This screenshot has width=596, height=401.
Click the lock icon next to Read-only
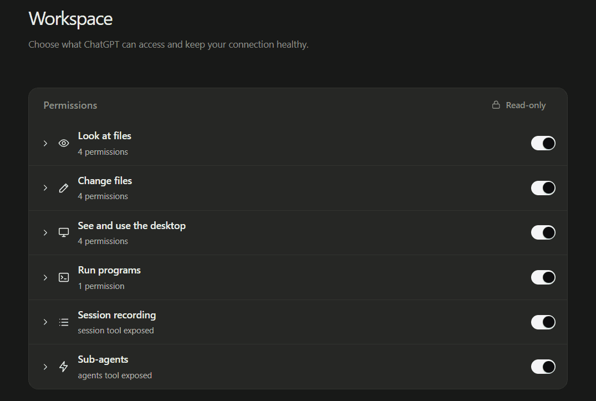coord(496,105)
